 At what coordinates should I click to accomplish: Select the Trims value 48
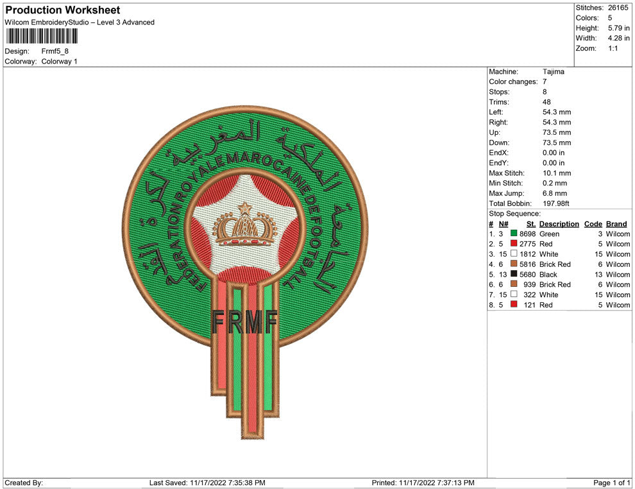point(546,101)
